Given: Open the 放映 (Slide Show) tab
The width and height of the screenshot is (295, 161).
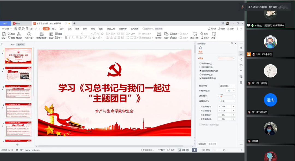Looking at the screenshot, I should pos(85,28).
